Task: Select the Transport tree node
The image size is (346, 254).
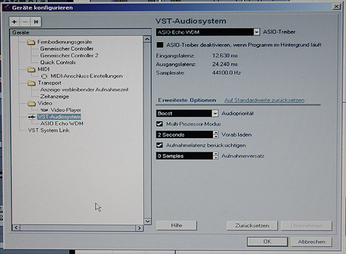Action: point(50,83)
